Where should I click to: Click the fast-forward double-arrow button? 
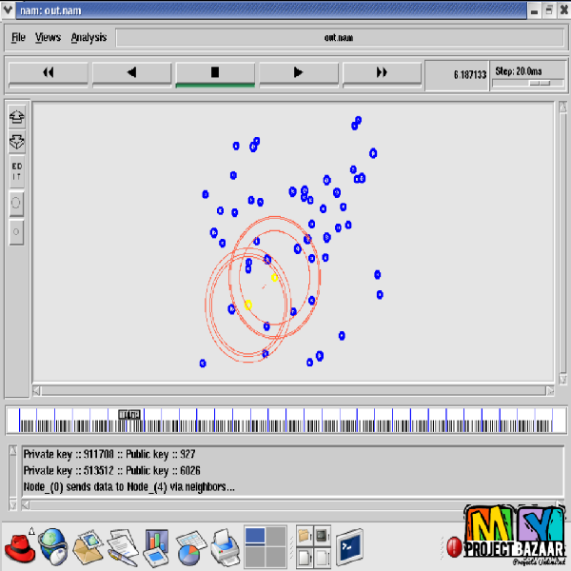(x=382, y=73)
